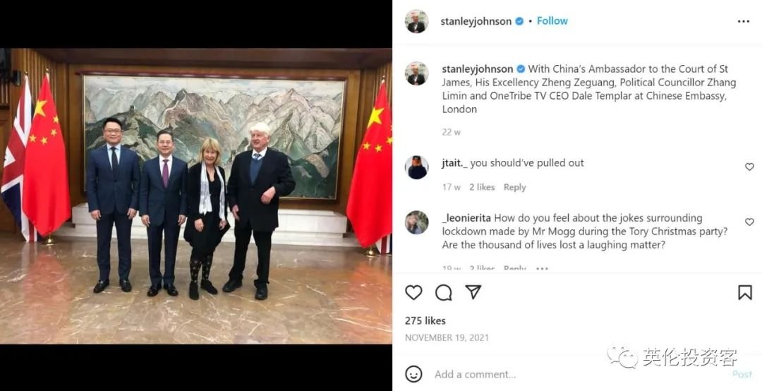Screen dimensions: 762x391
Task: Reply to jtait._'s comment
Action: tap(514, 187)
